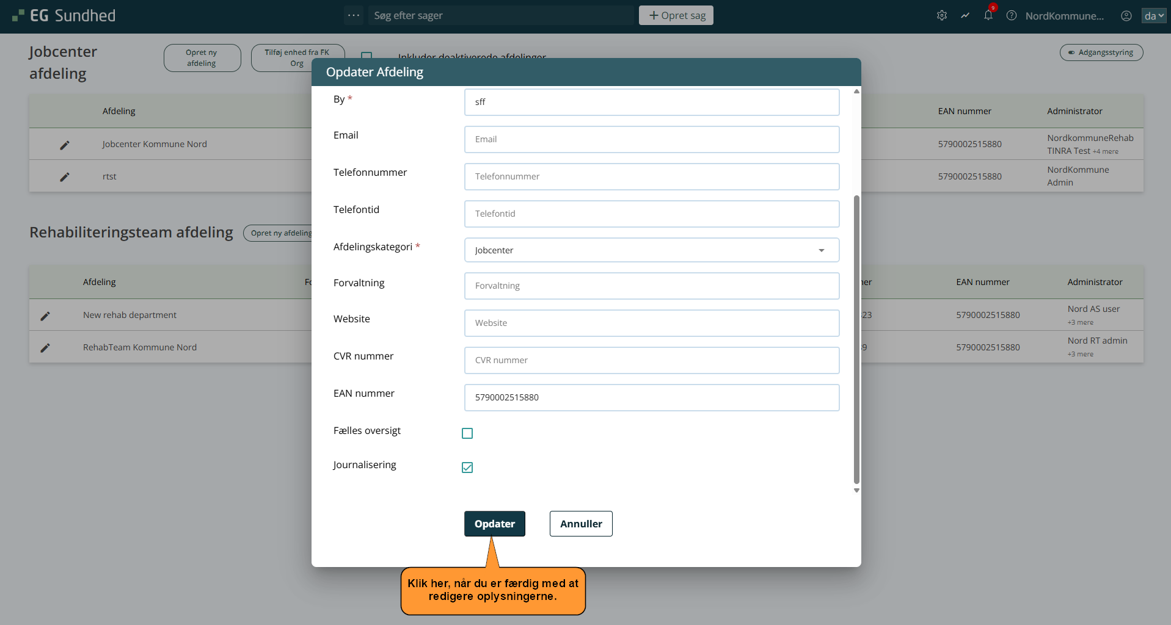Click pencil icon next to RehabTeam Kommune Nord
The width and height of the screenshot is (1171, 625).
[x=45, y=348]
